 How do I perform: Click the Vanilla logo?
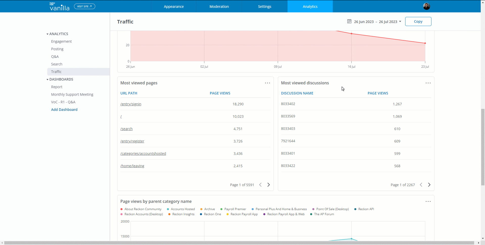coord(60,7)
